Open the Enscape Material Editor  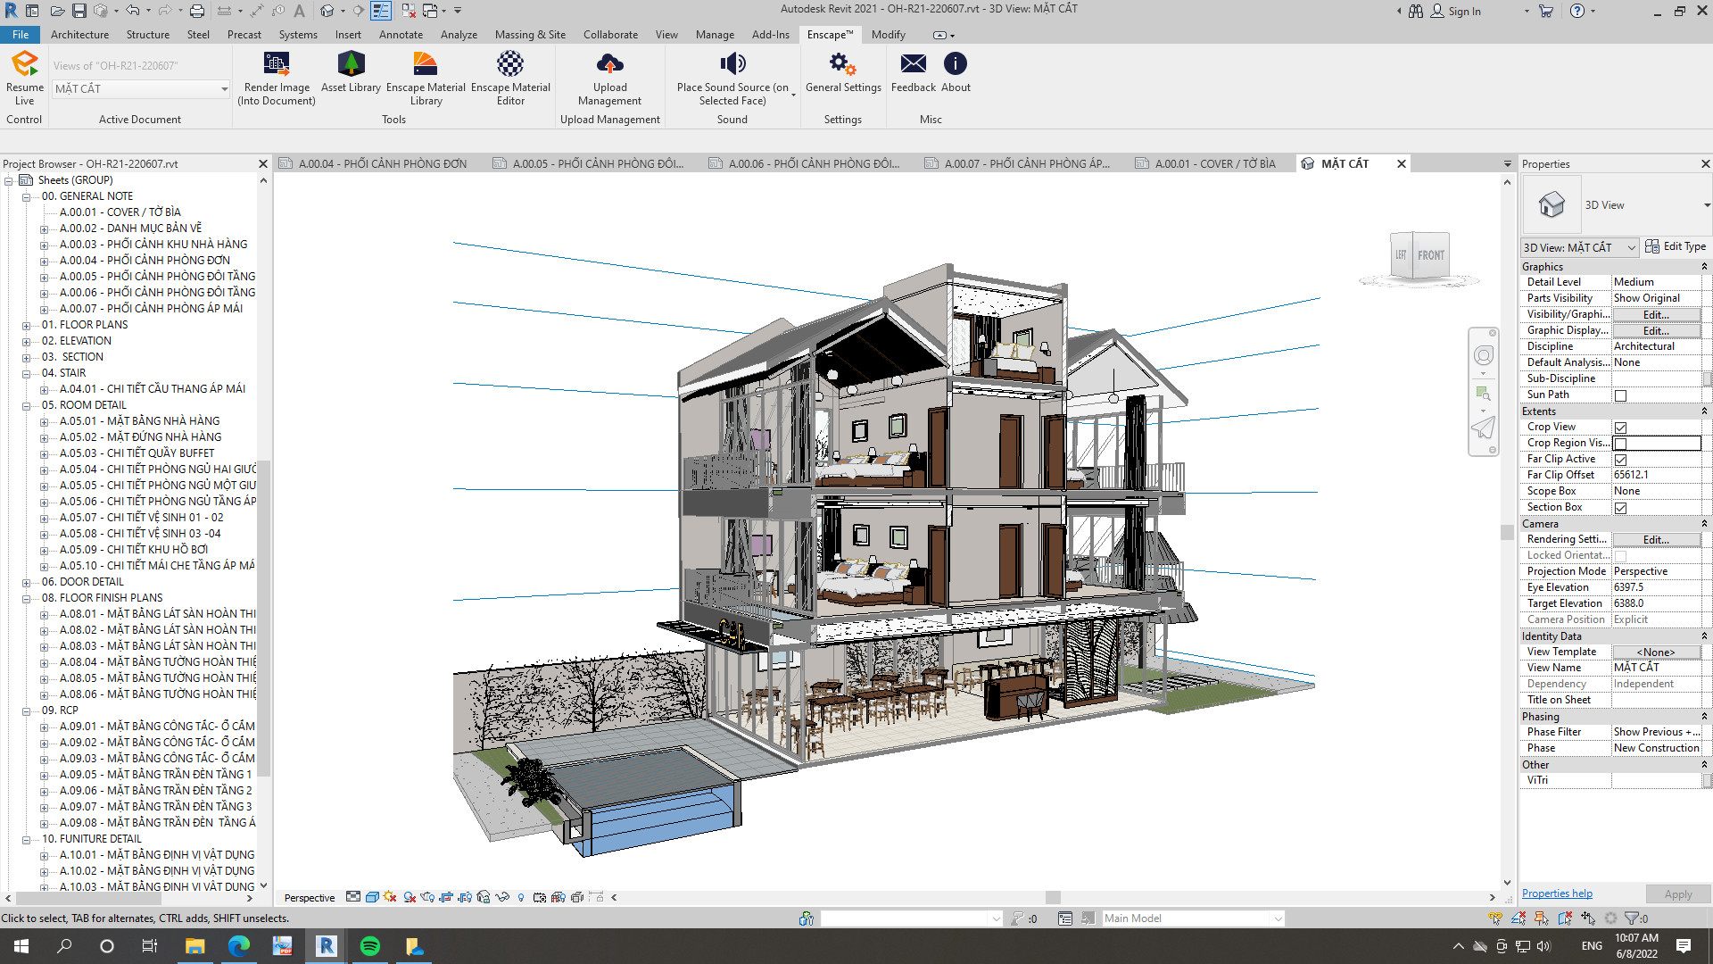(510, 64)
